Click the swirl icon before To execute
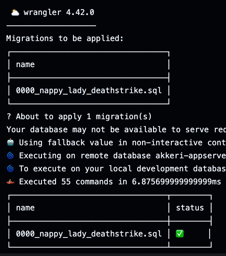 point(10,168)
